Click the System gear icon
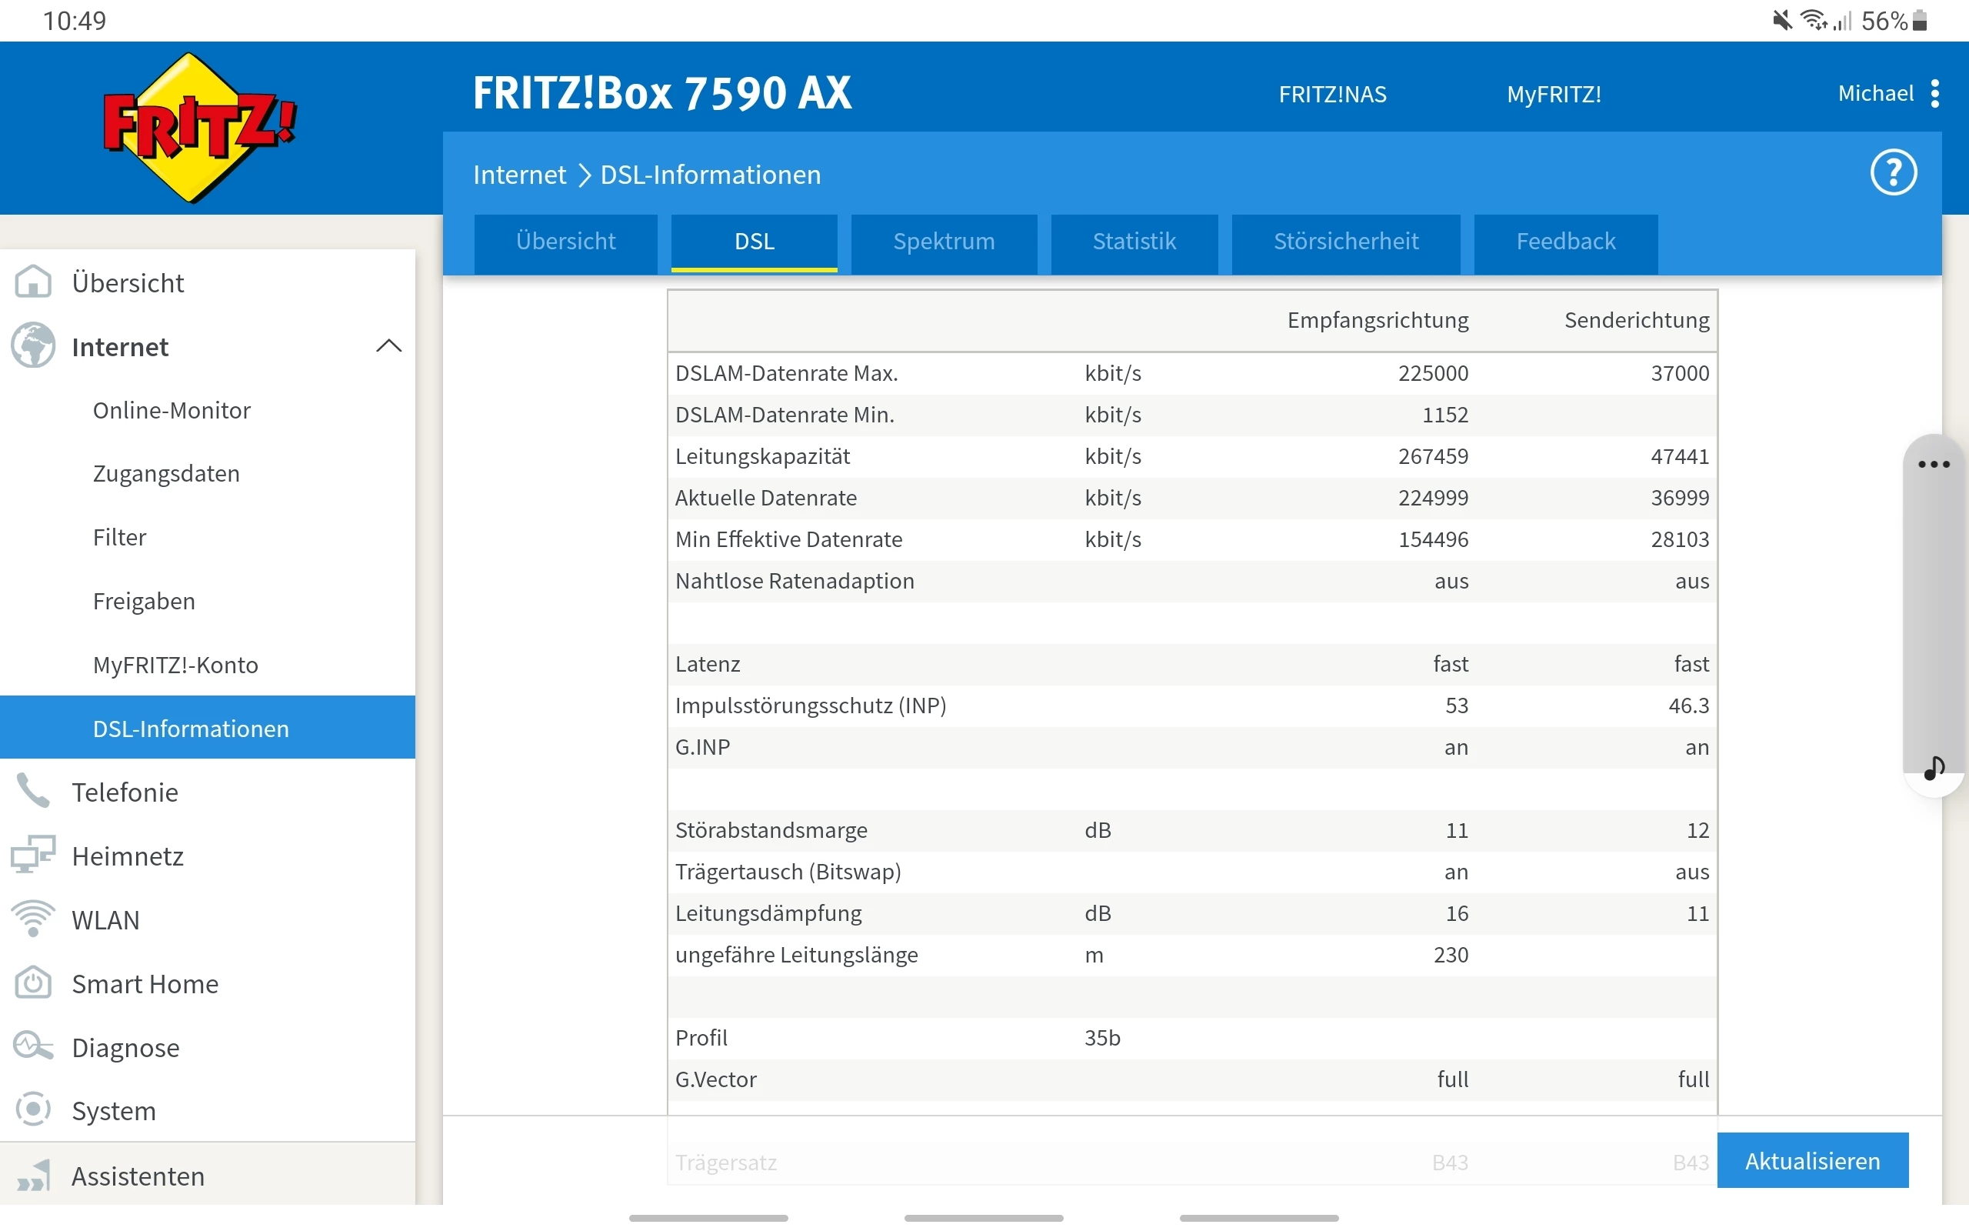 tap(32, 1109)
